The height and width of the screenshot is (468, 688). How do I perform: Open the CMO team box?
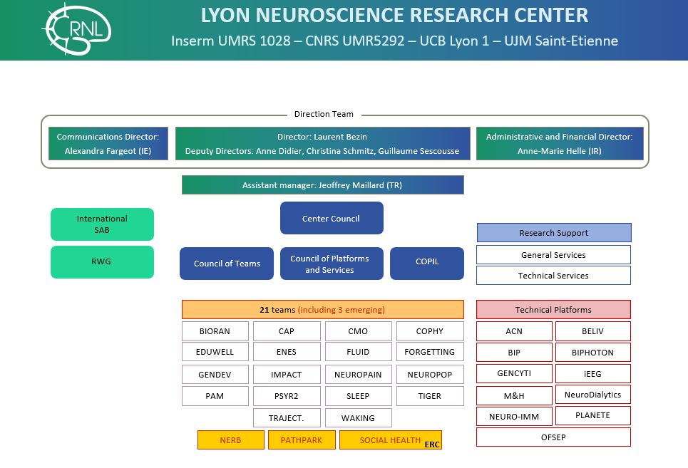point(358,331)
